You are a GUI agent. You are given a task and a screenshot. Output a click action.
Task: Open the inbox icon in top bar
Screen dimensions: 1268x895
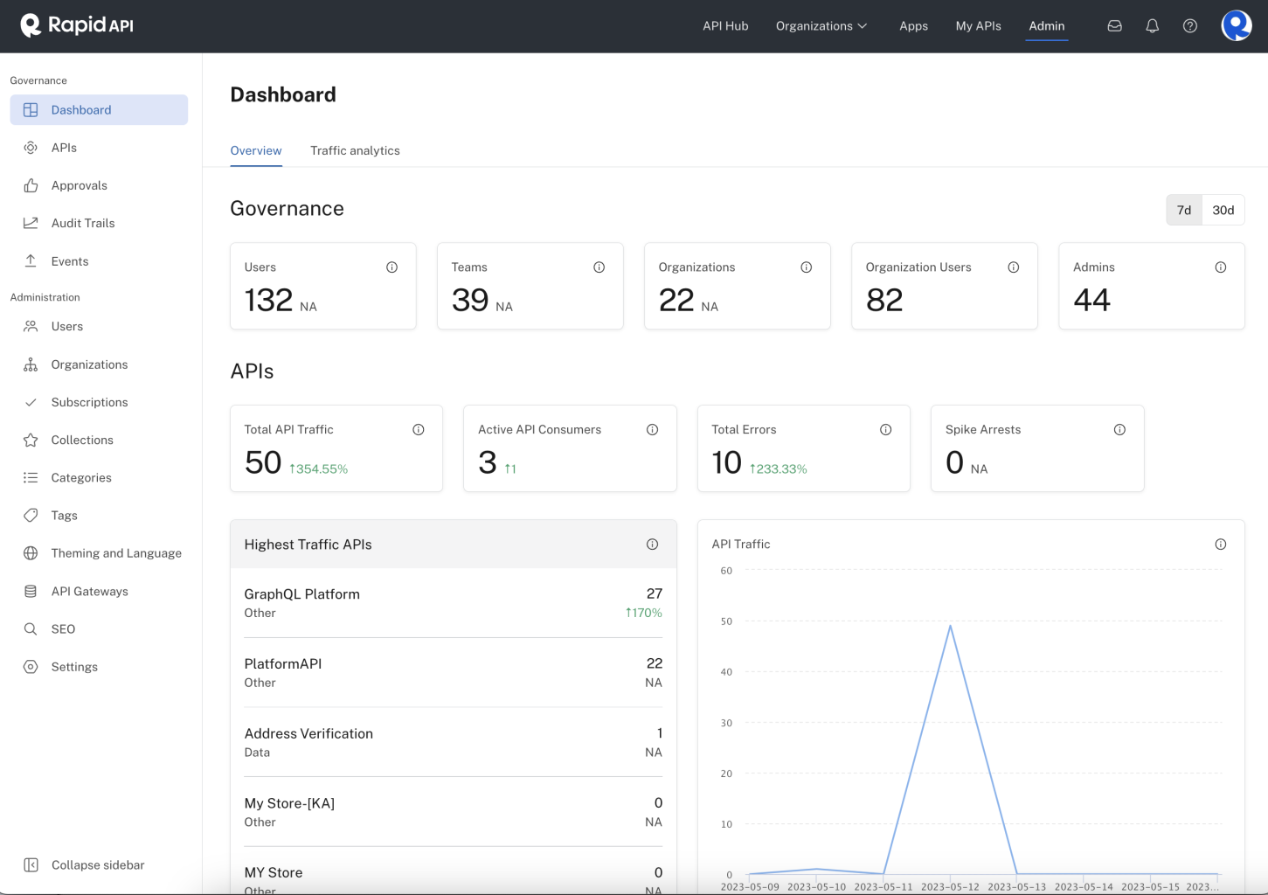(1114, 25)
